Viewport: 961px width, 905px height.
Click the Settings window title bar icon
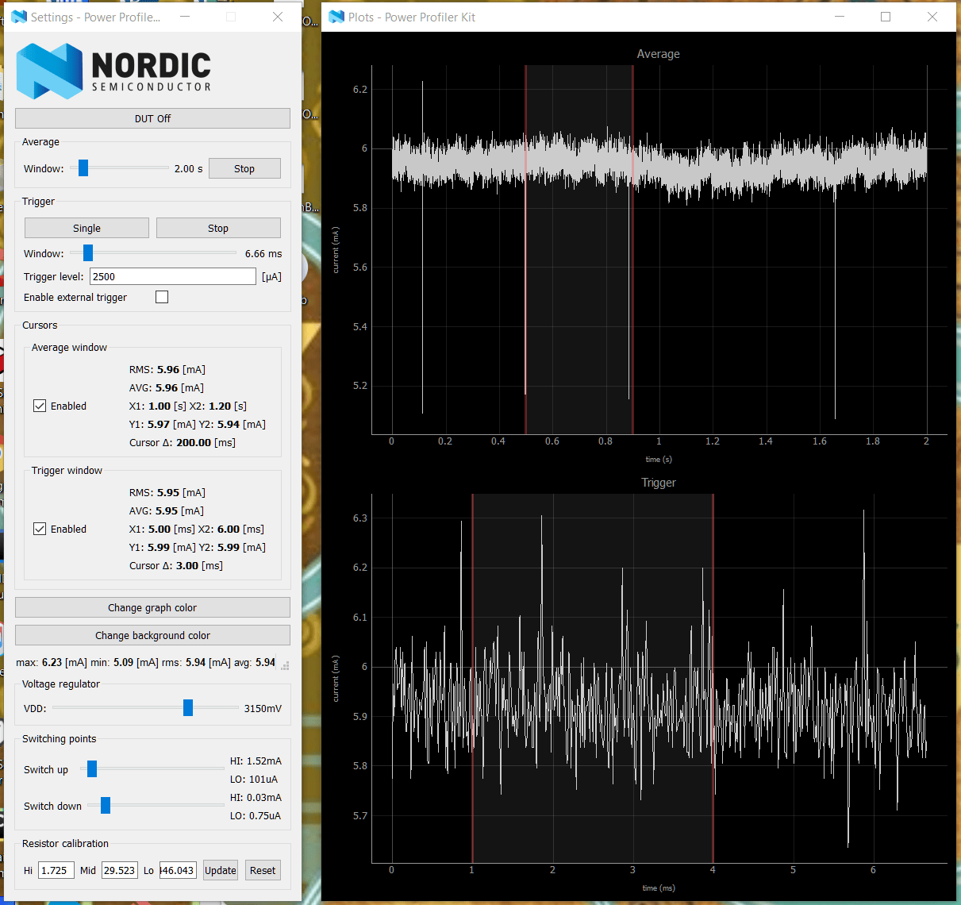point(19,17)
